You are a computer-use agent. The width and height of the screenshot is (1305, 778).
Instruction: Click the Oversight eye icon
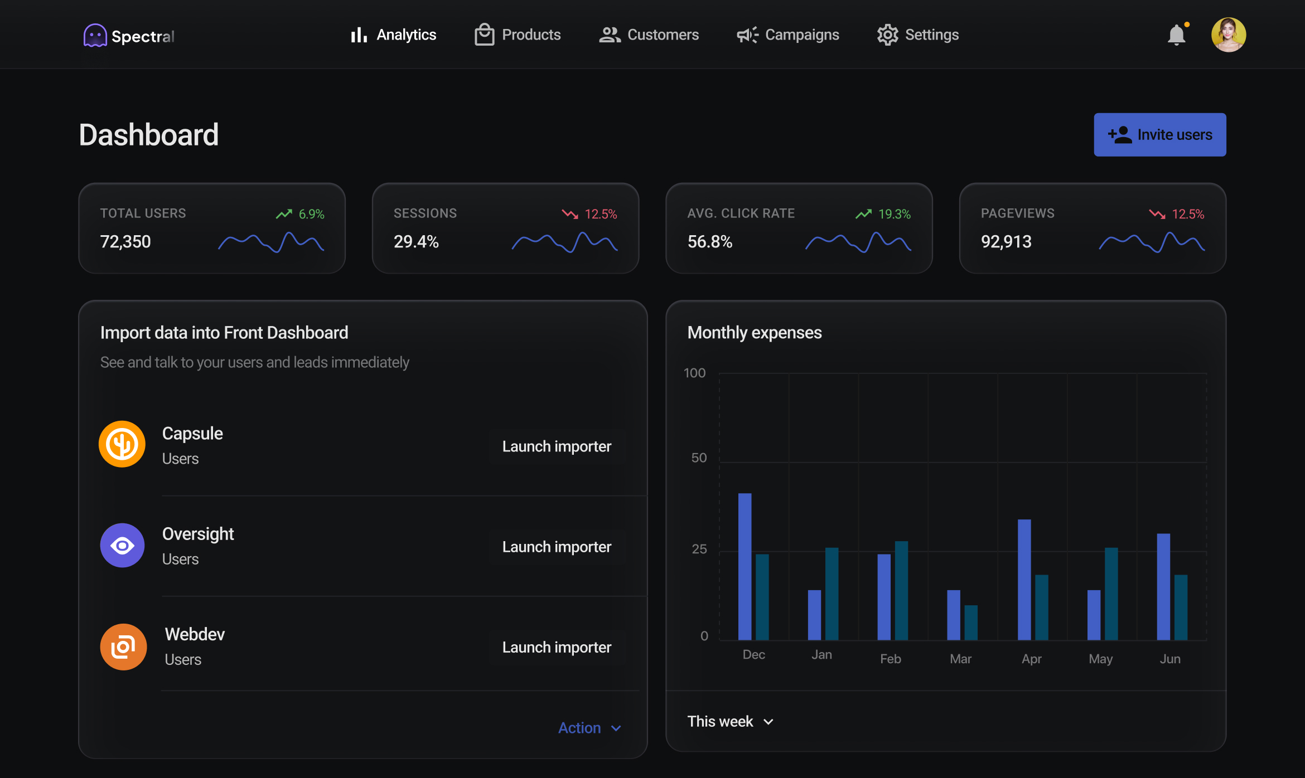(122, 545)
